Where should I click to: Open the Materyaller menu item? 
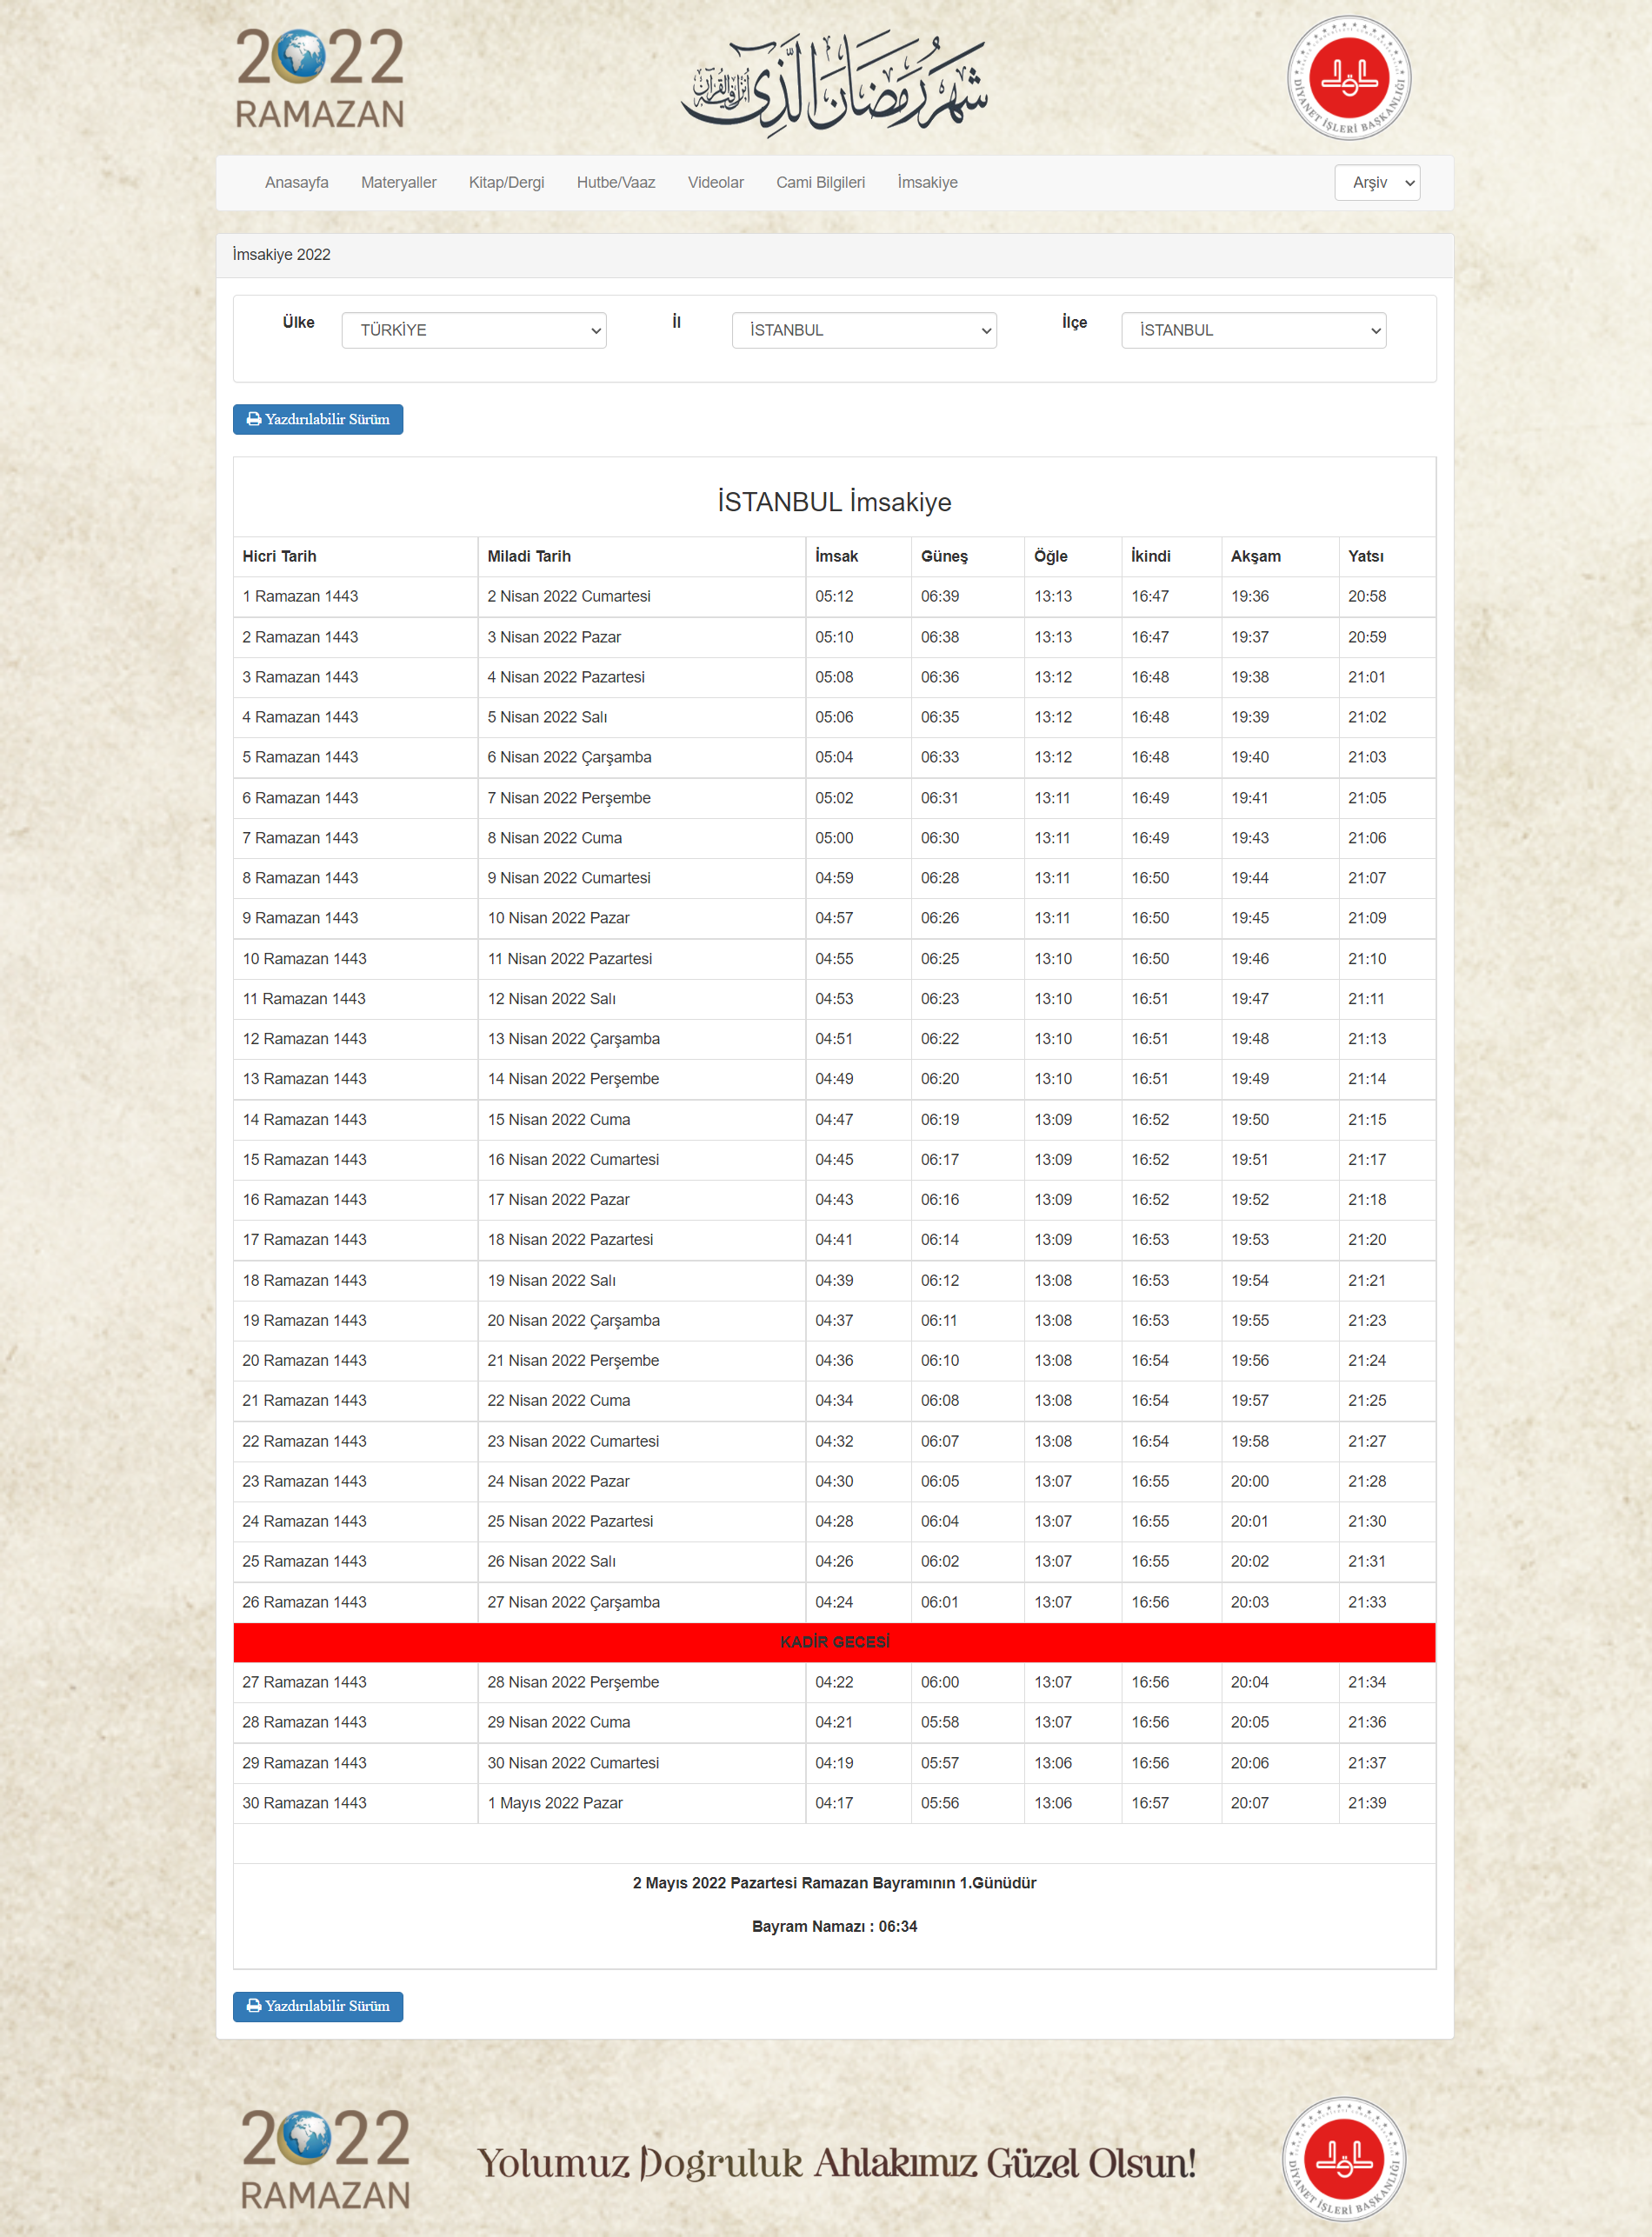399,182
